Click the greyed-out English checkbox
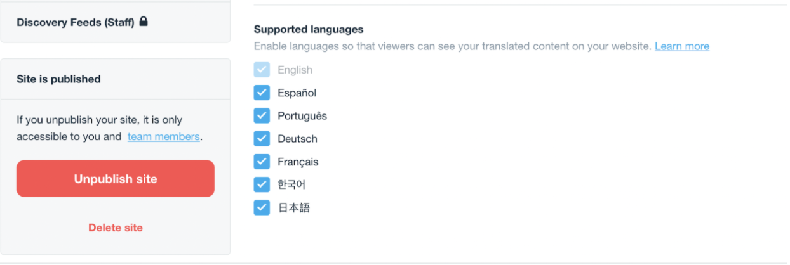Screen dimensions: 790x265 pyautogui.click(x=262, y=70)
